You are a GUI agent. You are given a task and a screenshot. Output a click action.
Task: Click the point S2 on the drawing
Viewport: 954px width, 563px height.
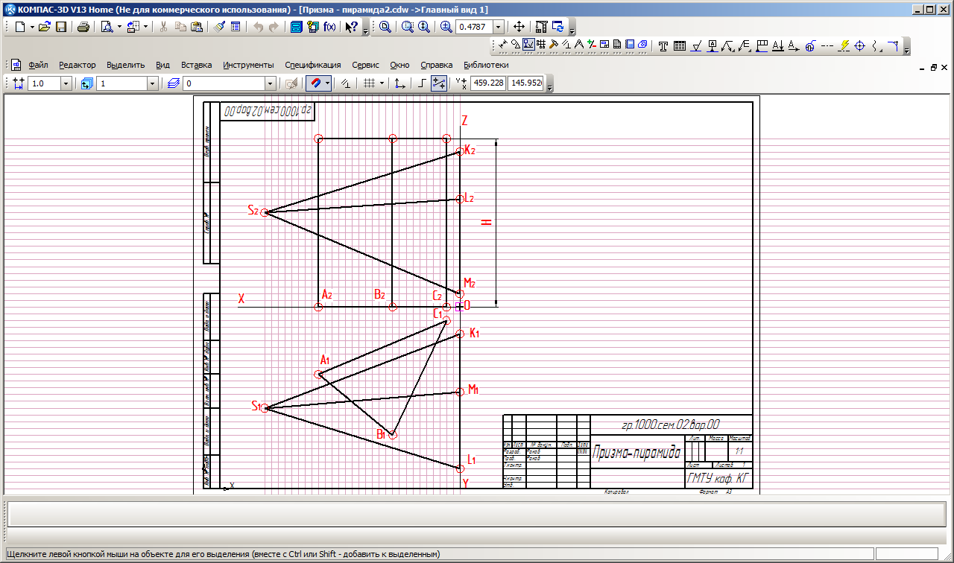click(x=264, y=213)
